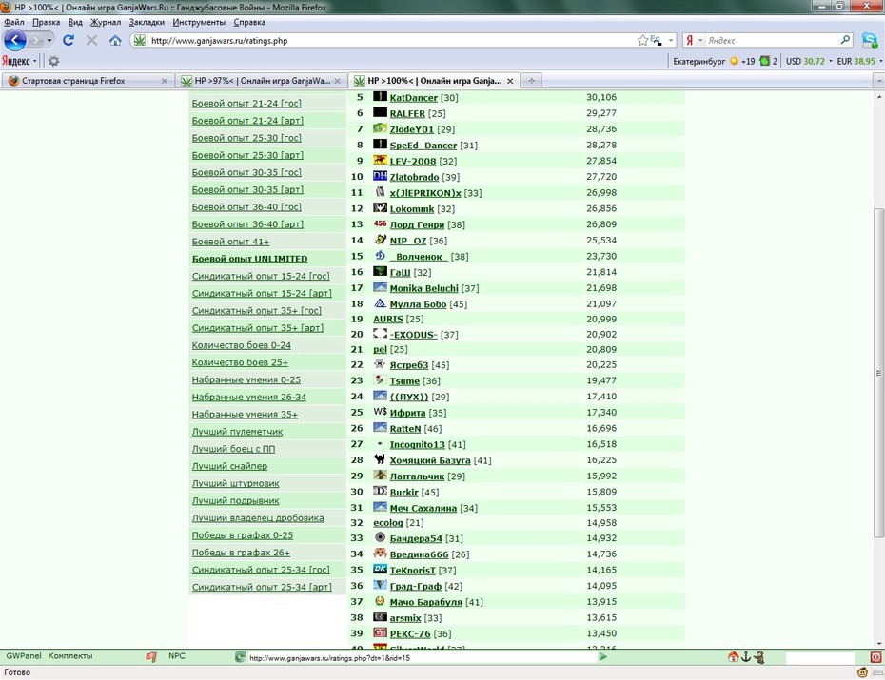Click the NPC item in GWPanel bar
The width and height of the screenshot is (885, 680).
click(177, 656)
